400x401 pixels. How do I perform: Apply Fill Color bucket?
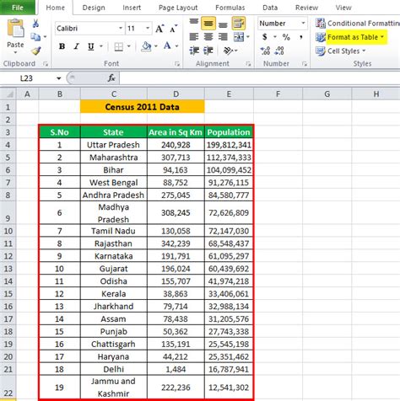click(x=146, y=46)
